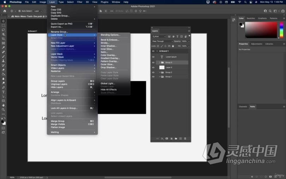The width and height of the screenshot is (286, 179).
Task: Switch to the Swatches tab
Action: pos(251,18)
